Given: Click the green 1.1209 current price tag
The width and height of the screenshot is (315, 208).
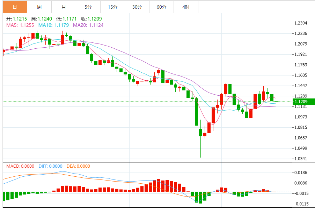Looking at the screenshot, I should (x=303, y=102).
